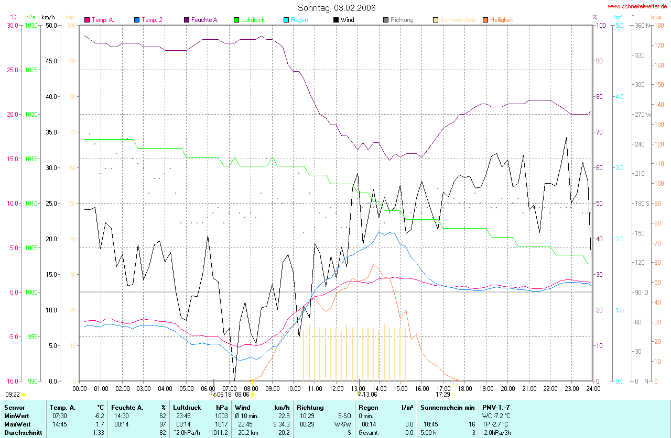
Task: Click the average pressure value 1011.2
Action: click(220, 433)
